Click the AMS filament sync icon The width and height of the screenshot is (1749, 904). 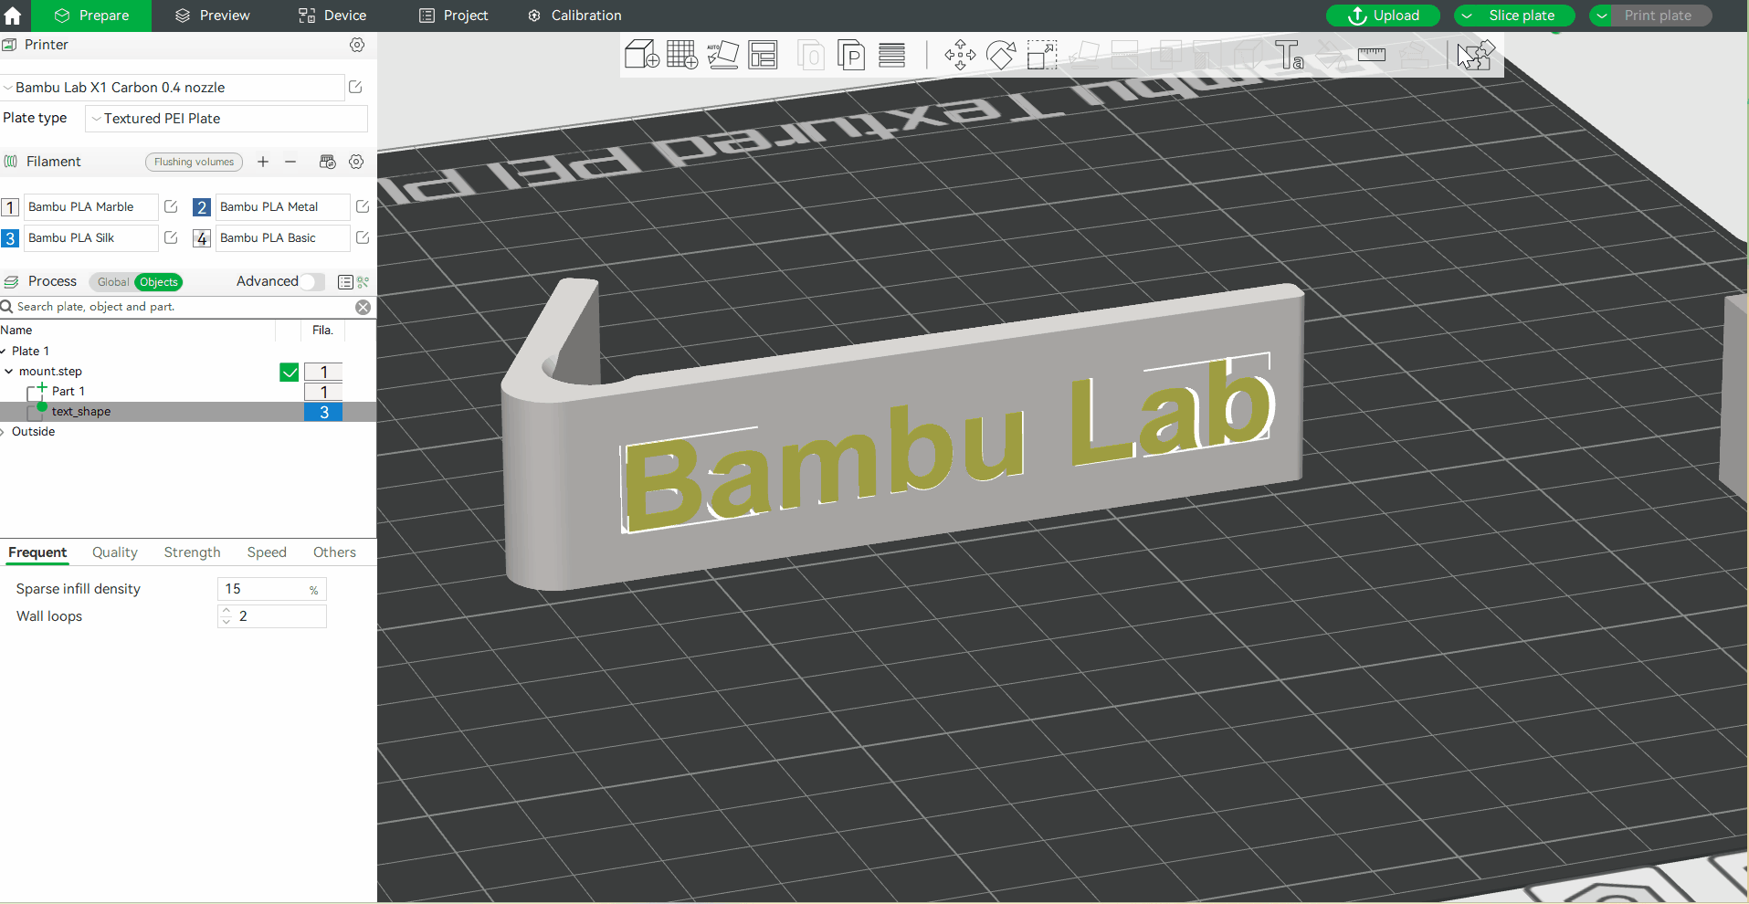[x=327, y=162]
